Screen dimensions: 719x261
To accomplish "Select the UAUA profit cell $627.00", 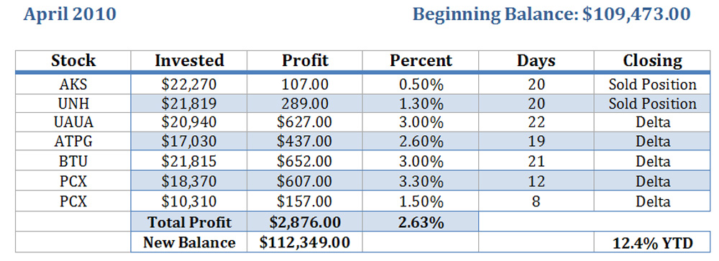I will [305, 123].
